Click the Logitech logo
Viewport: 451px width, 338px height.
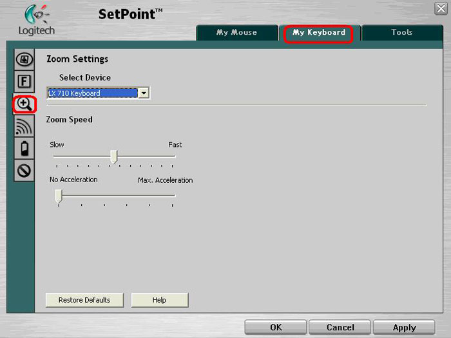tap(37, 19)
